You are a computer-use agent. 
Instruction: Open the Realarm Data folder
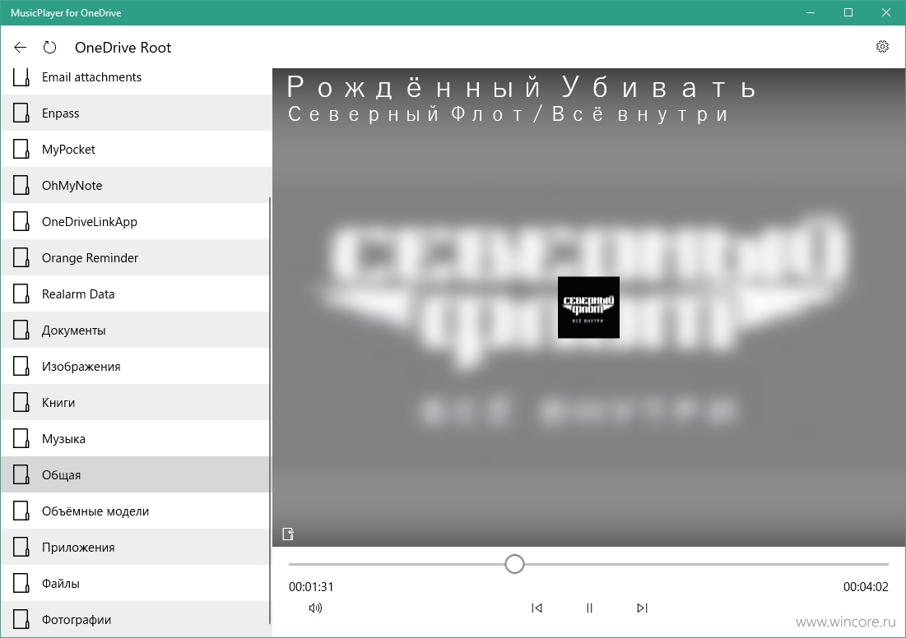[x=136, y=294]
